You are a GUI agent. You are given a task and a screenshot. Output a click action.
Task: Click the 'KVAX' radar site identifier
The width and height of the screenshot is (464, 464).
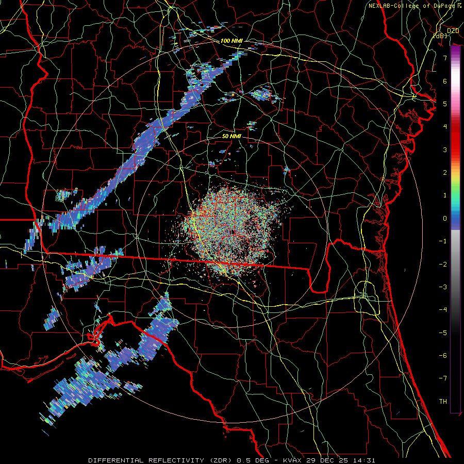tap(293, 460)
